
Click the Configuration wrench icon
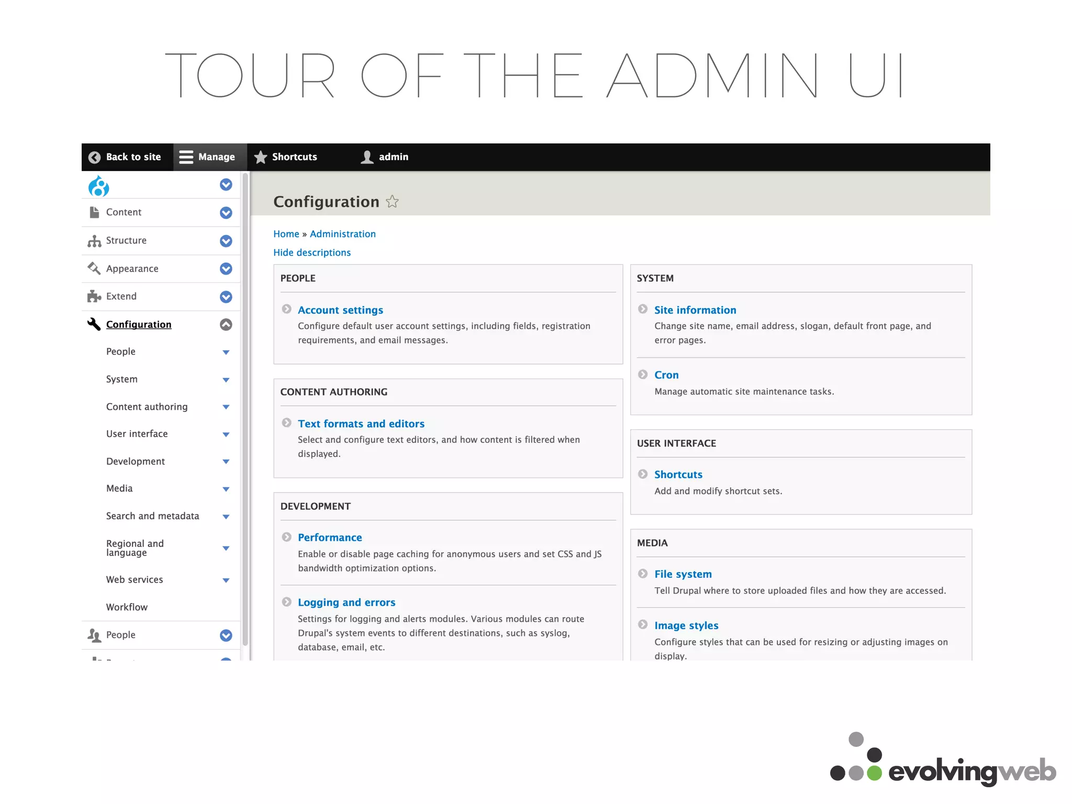coord(94,324)
